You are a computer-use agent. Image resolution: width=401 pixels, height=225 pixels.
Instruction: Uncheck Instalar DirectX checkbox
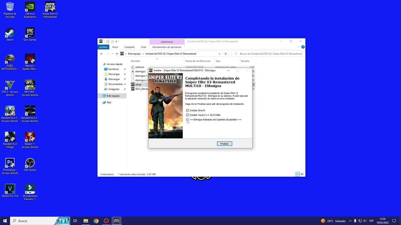[187, 110]
